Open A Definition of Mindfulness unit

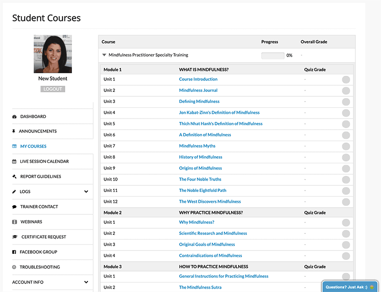coord(205,135)
